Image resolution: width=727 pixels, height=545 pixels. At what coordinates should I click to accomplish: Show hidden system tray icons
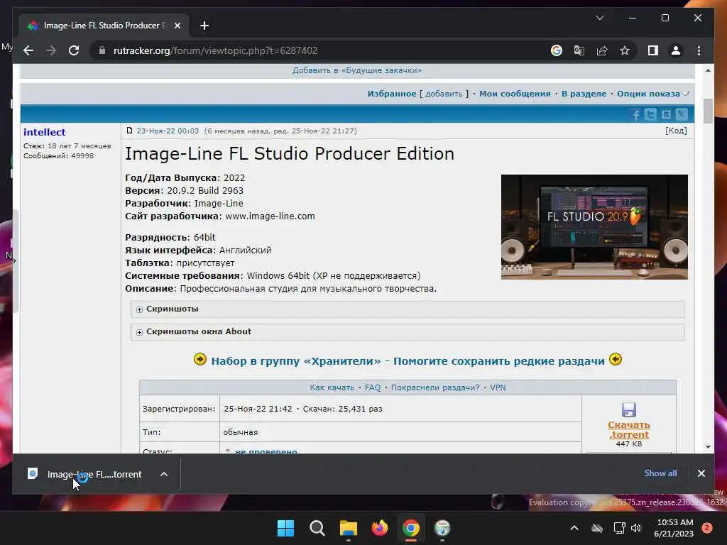pyautogui.click(x=574, y=528)
